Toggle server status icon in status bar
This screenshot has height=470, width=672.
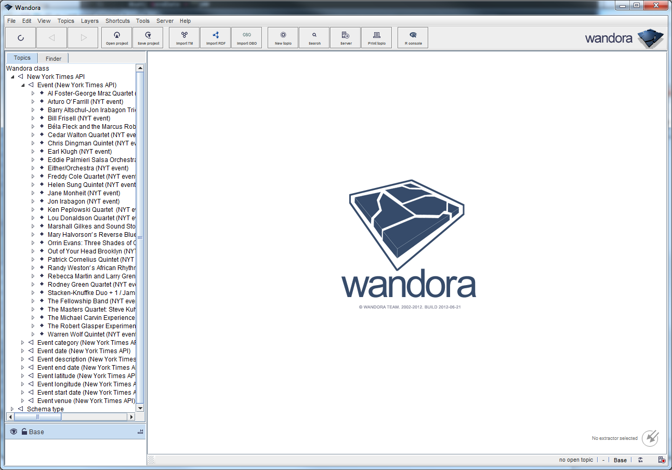point(661,460)
